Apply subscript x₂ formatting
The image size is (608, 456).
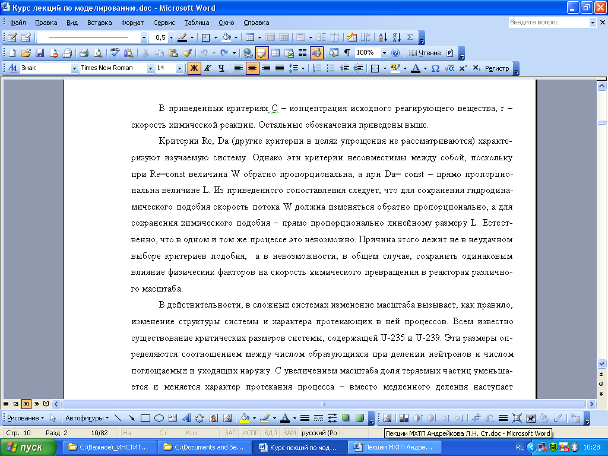point(477,68)
